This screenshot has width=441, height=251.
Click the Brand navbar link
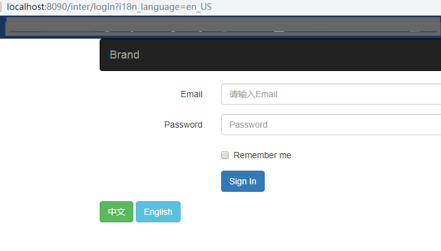125,55
